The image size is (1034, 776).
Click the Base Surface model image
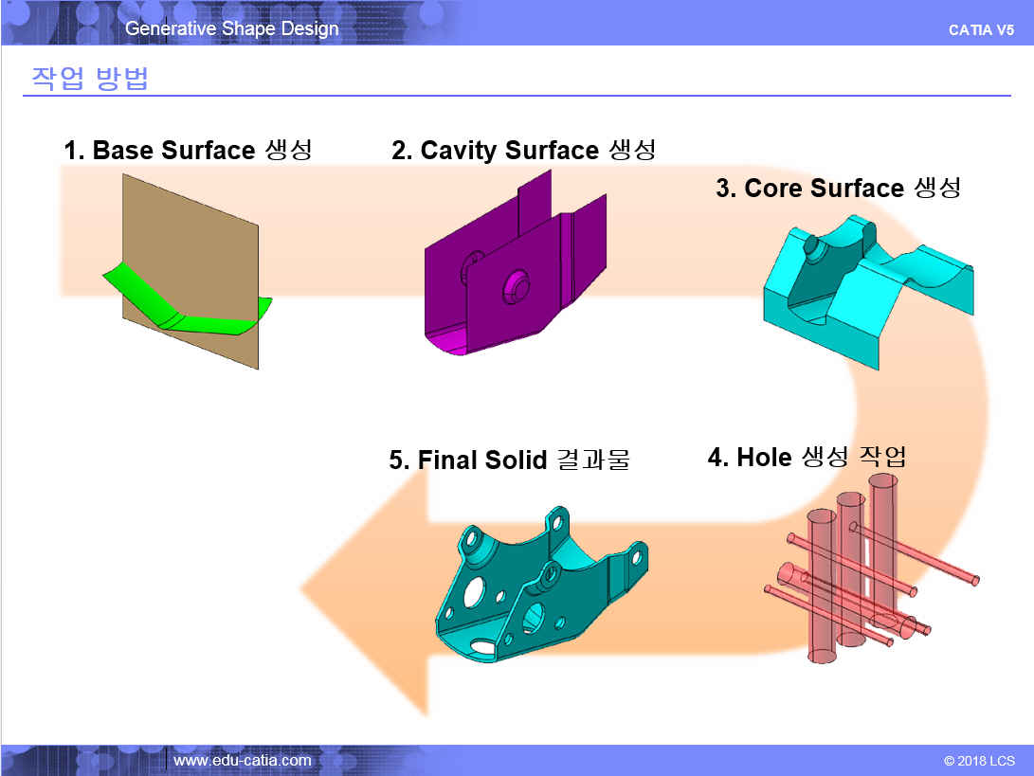click(x=188, y=272)
